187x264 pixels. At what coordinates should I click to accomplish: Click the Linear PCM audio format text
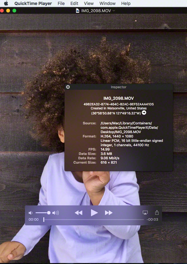(x=132, y=143)
